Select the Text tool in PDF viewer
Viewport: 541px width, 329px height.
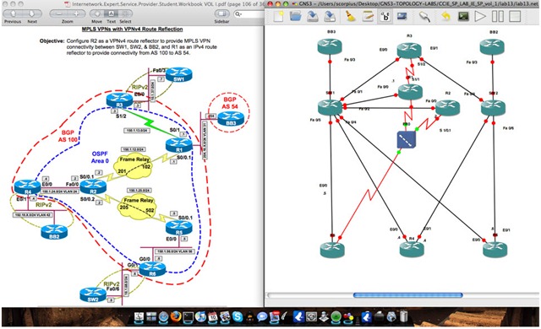pyautogui.click(x=111, y=14)
